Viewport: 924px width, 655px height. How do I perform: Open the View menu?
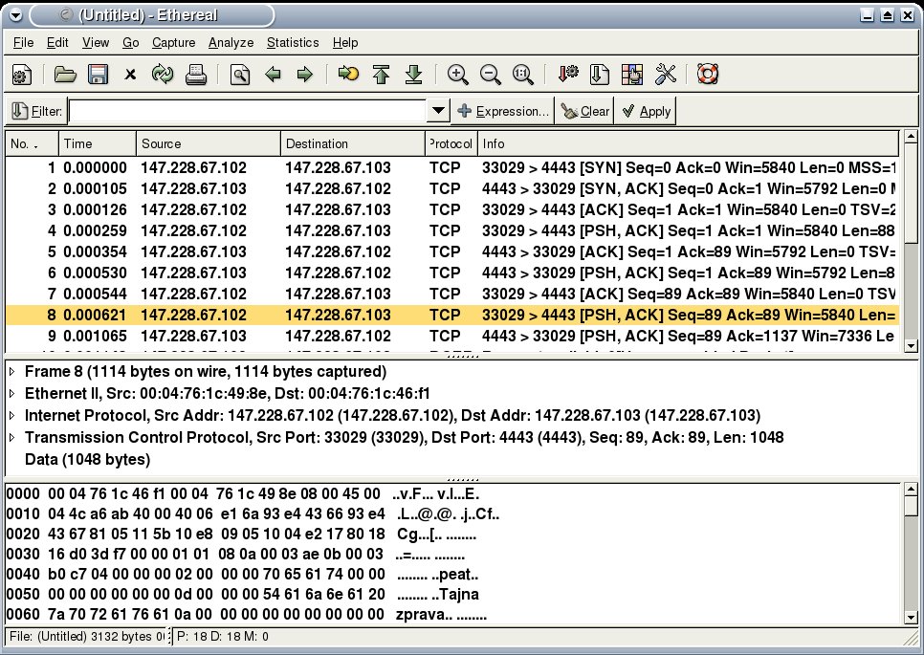coord(96,43)
